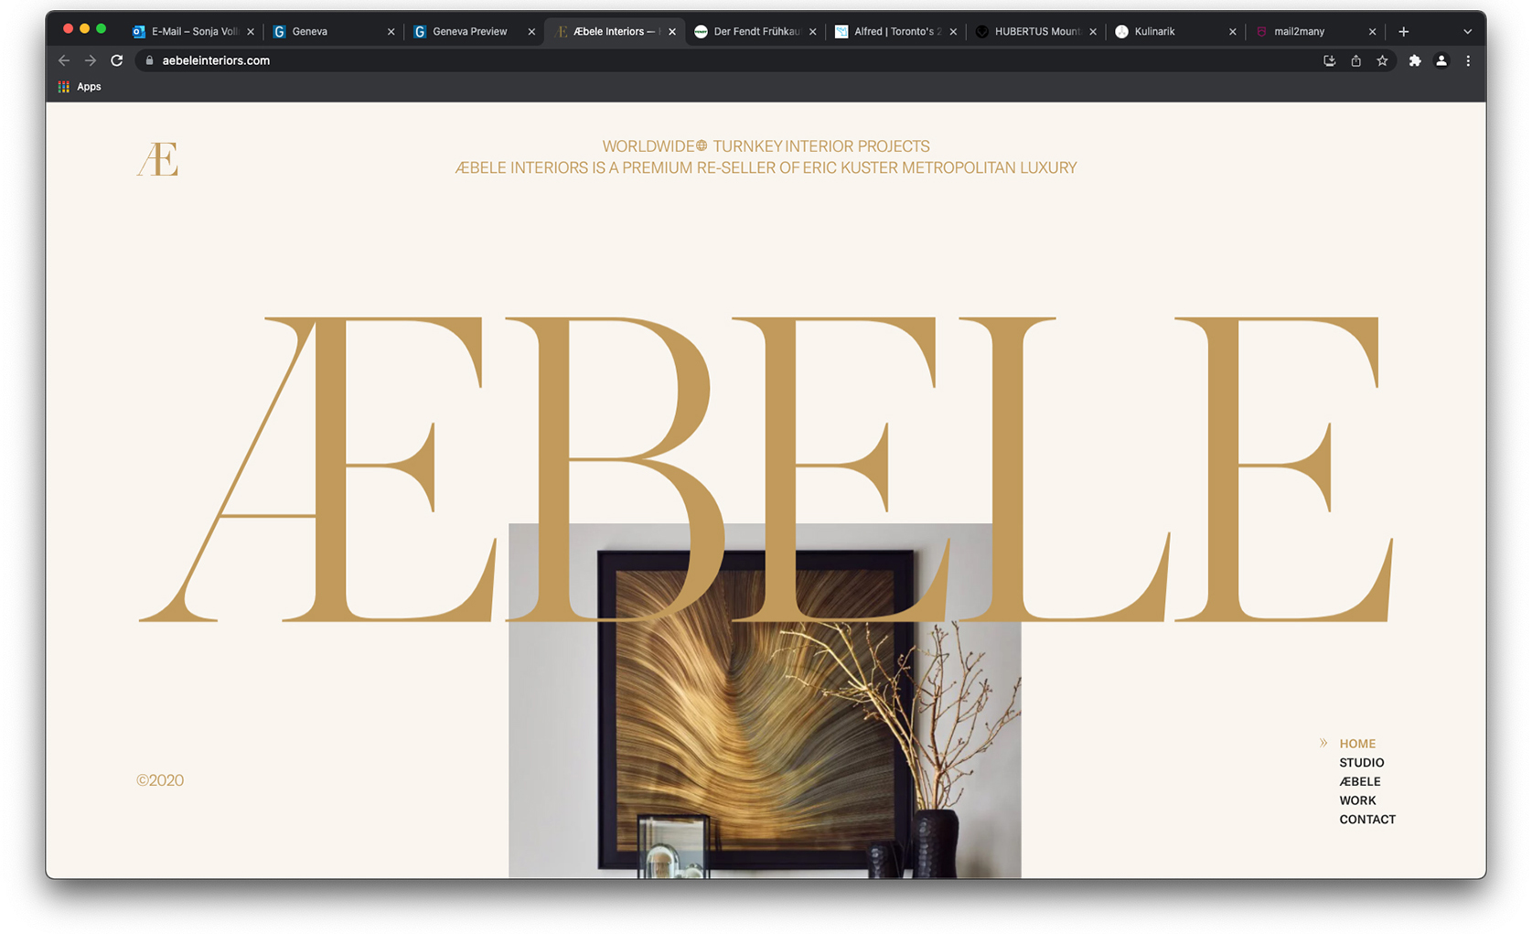Close the Geneva tab
The width and height of the screenshot is (1532, 934).
391,31
